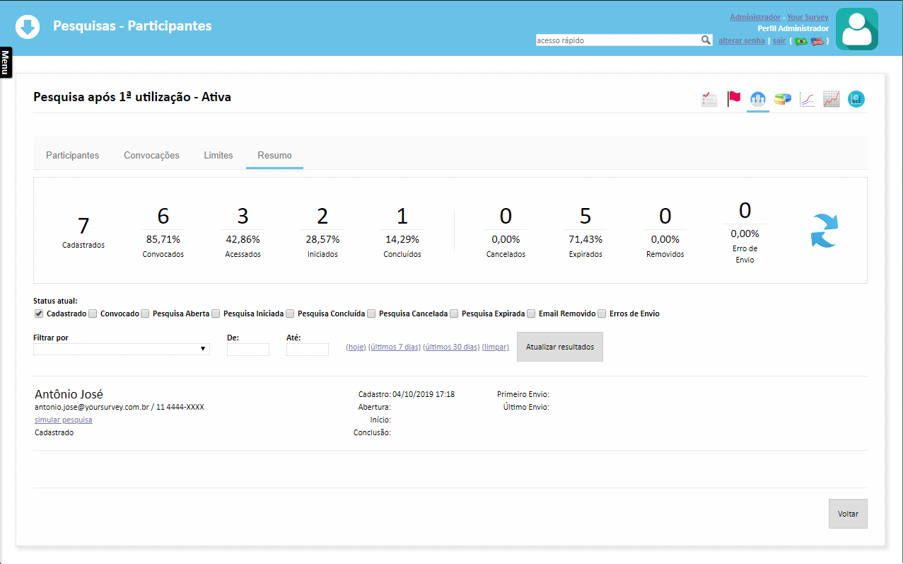Click the Atualizar resultados button
Screen dimensions: 903x564
tap(560, 347)
